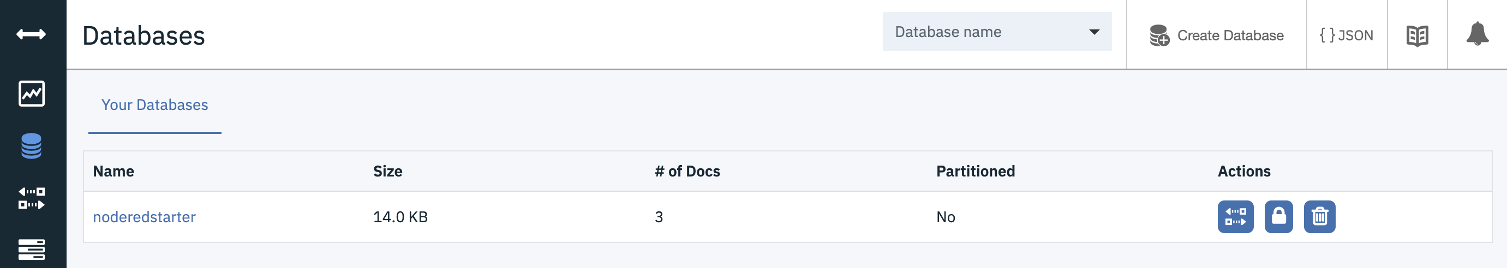Viewport: 1507px width, 268px height.
Task: Open the noderedstarter database link
Action: point(145,217)
